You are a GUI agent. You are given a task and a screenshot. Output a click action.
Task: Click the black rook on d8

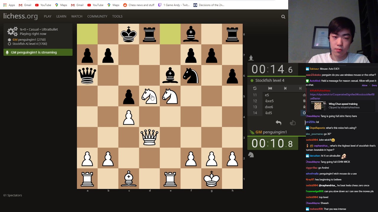pyautogui.click(x=149, y=34)
